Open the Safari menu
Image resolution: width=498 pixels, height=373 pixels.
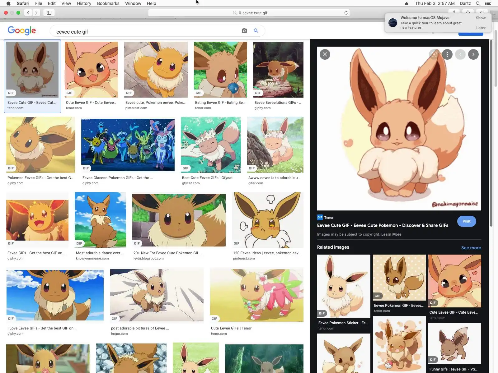point(23,3)
